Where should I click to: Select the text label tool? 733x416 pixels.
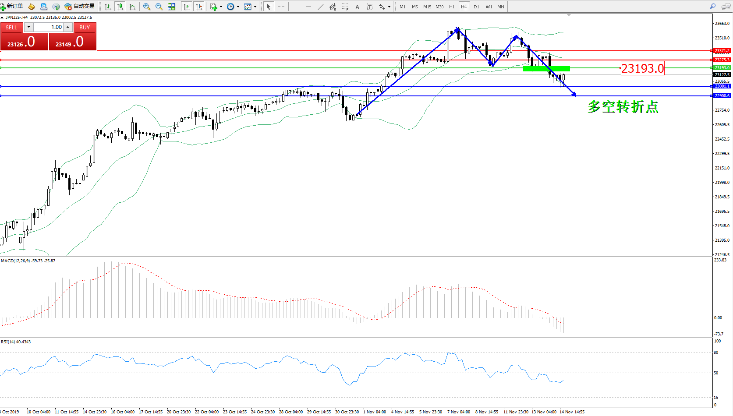coord(358,7)
